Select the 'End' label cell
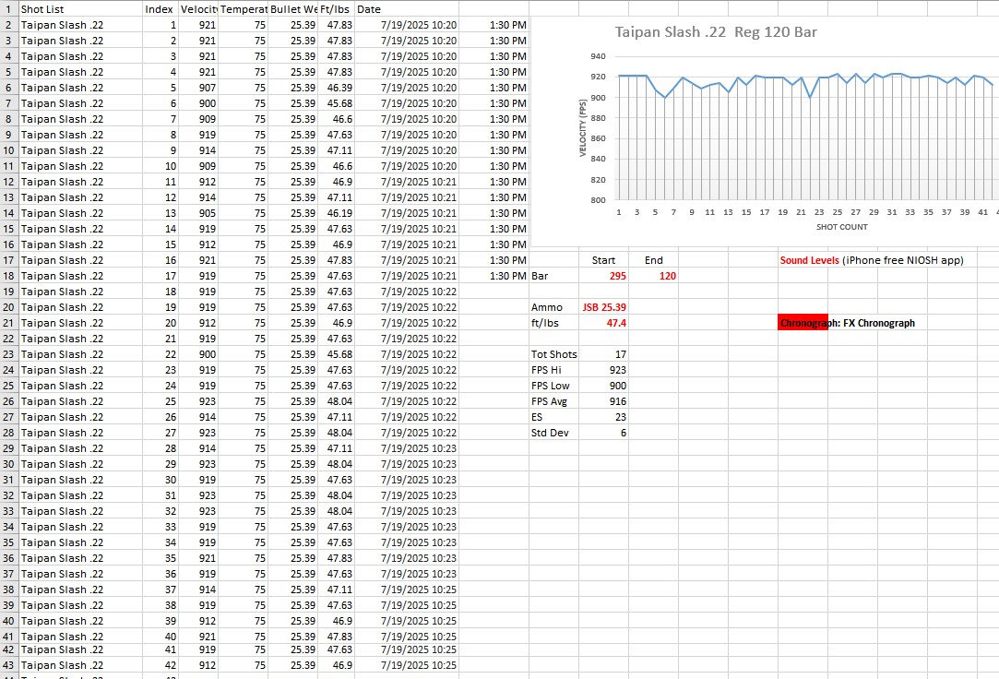The image size is (999, 679). [x=653, y=260]
